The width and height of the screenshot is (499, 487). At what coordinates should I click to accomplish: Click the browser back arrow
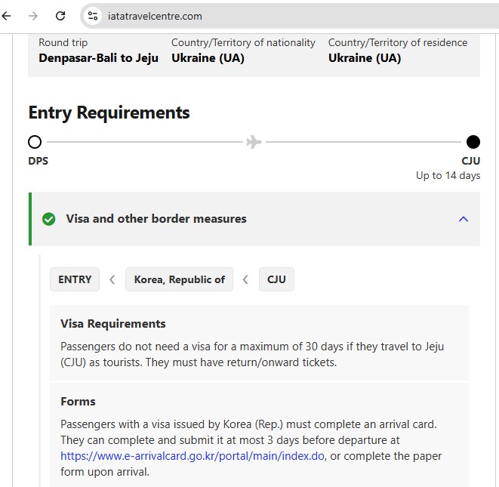click(x=7, y=16)
